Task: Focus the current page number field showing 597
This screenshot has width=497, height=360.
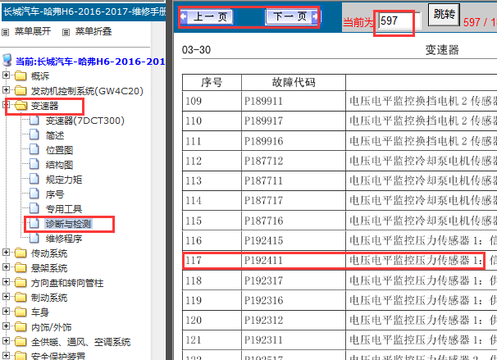Action: [x=399, y=21]
